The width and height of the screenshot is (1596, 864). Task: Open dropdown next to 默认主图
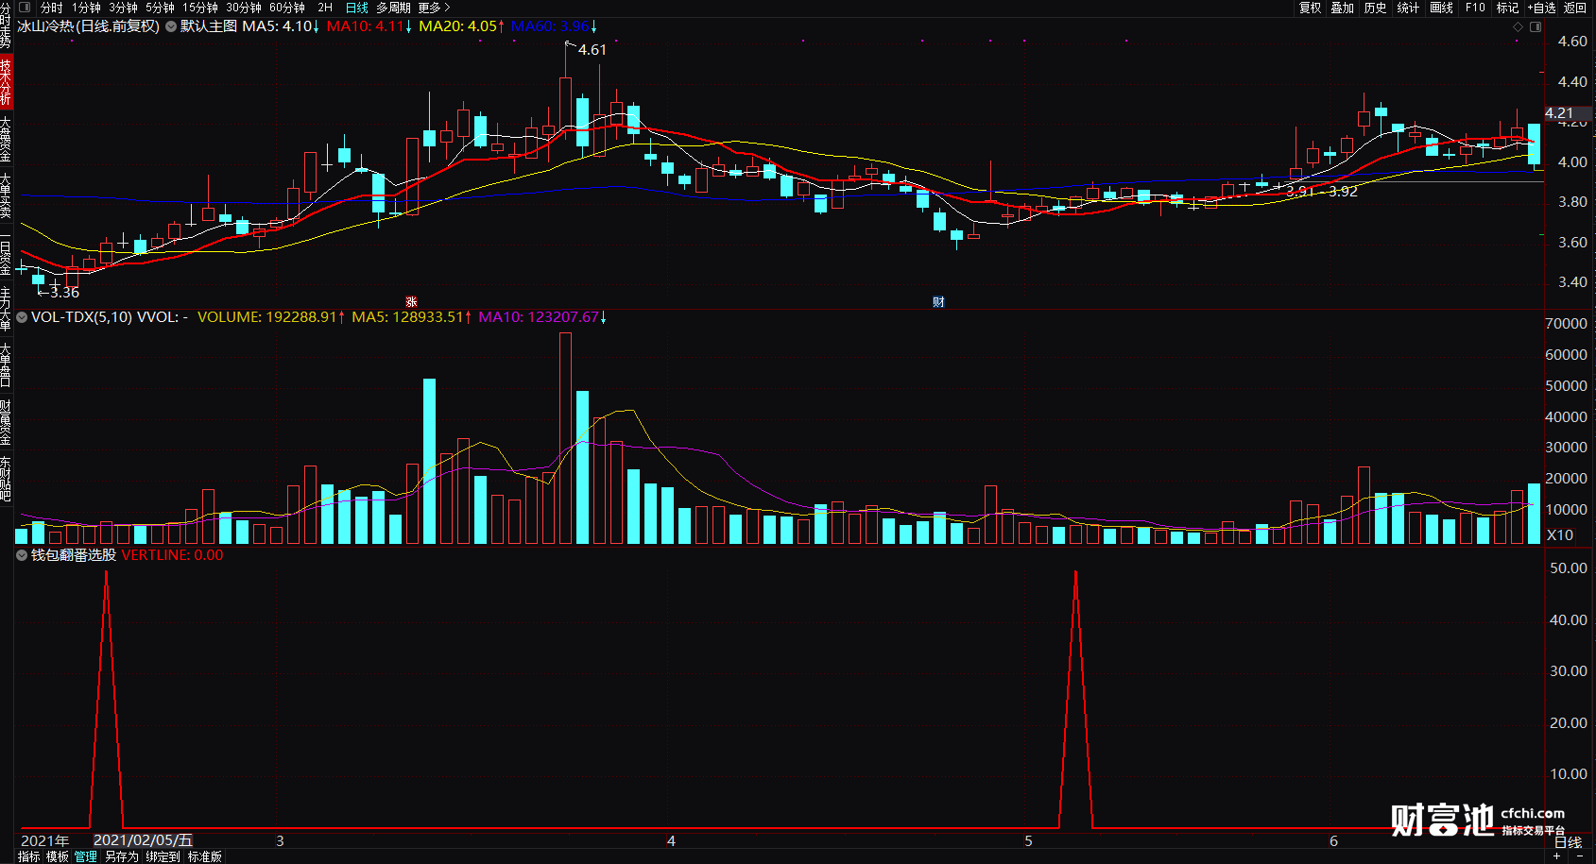pyautogui.click(x=171, y=26)
